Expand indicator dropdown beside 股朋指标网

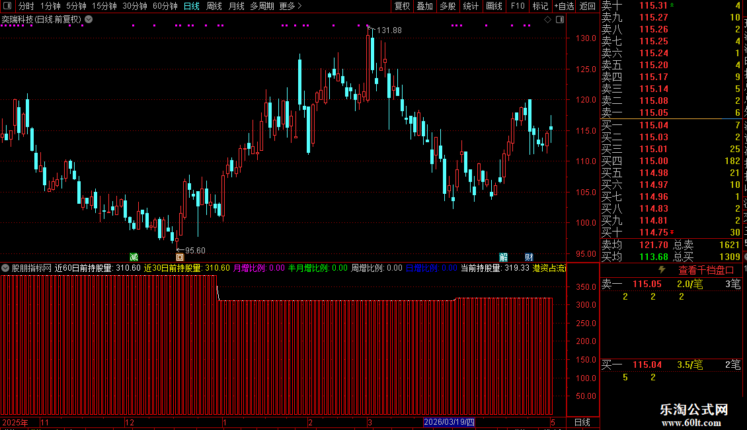5,268
